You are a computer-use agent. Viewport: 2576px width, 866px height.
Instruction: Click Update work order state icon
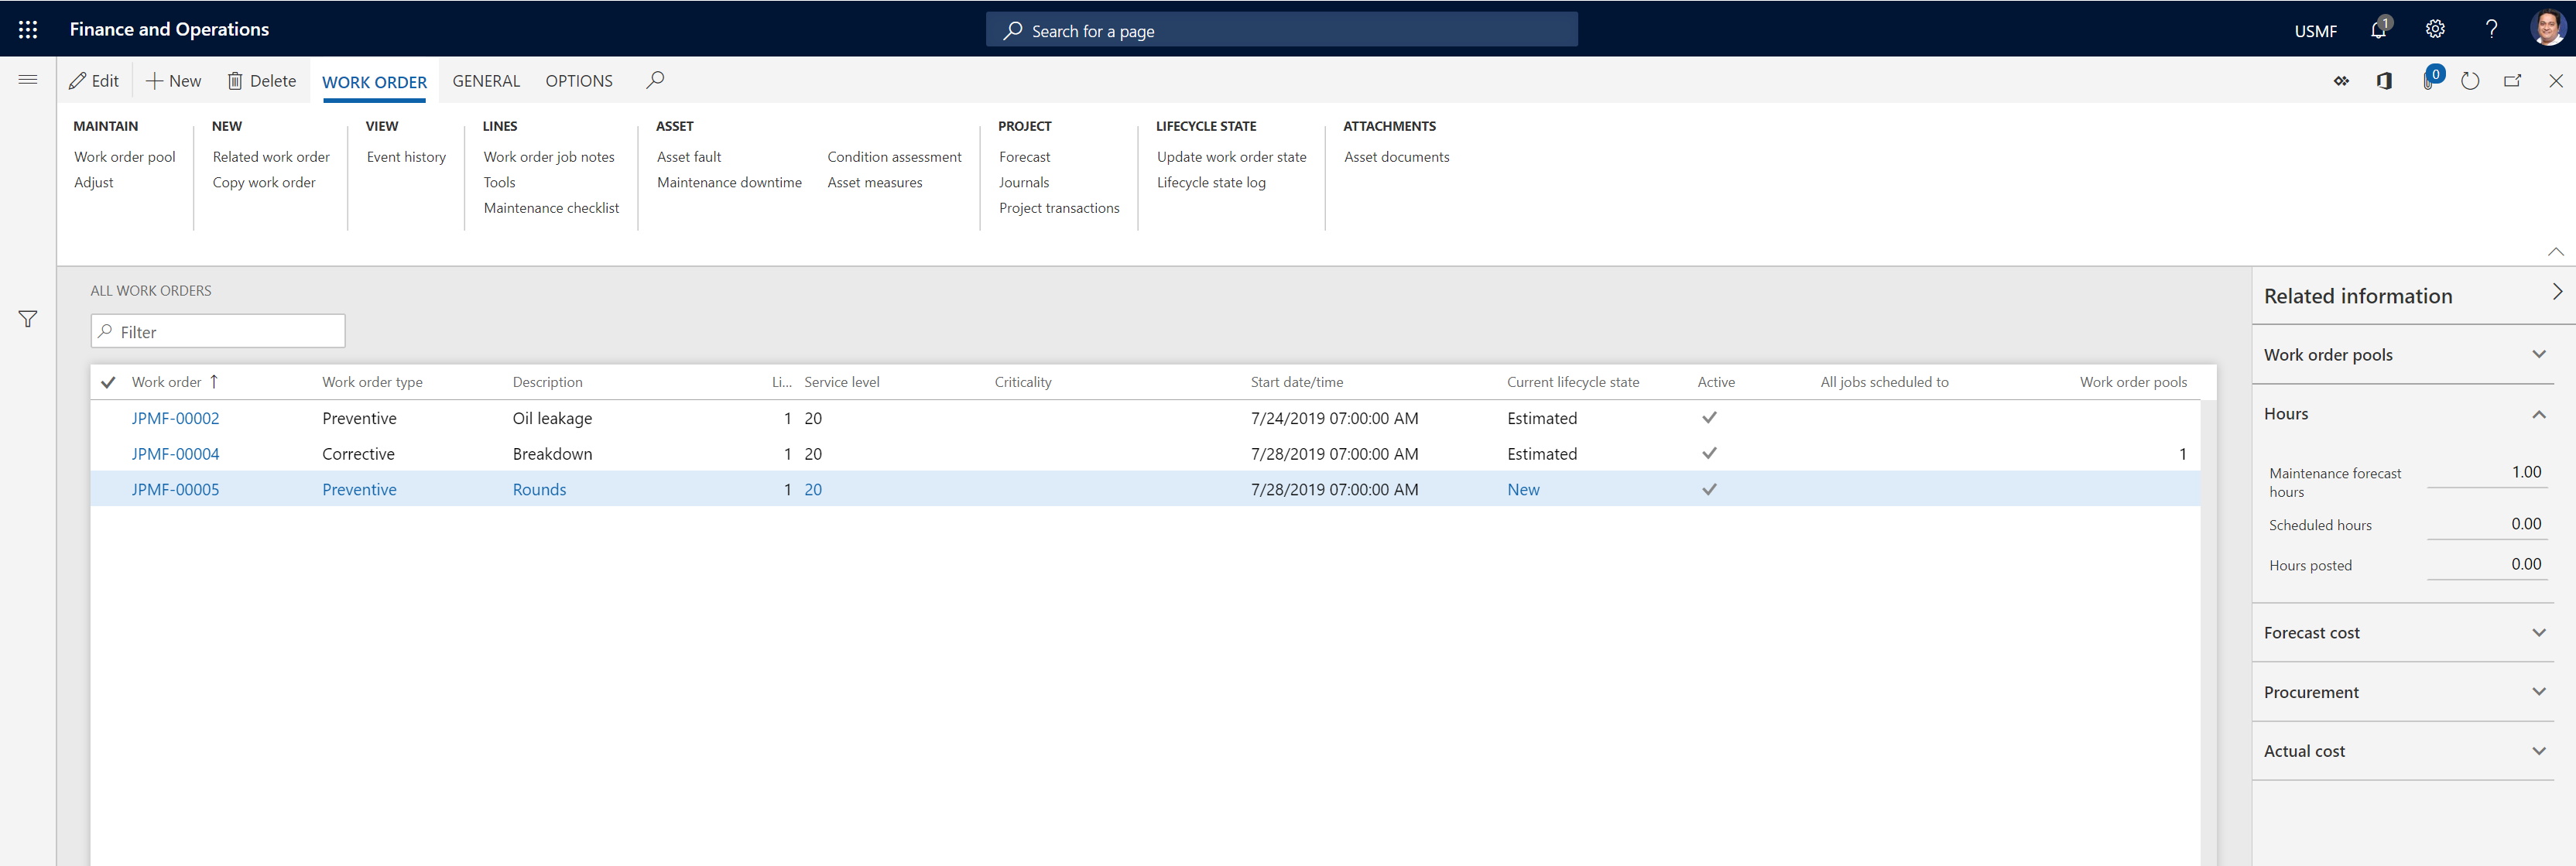[1231, 156]
